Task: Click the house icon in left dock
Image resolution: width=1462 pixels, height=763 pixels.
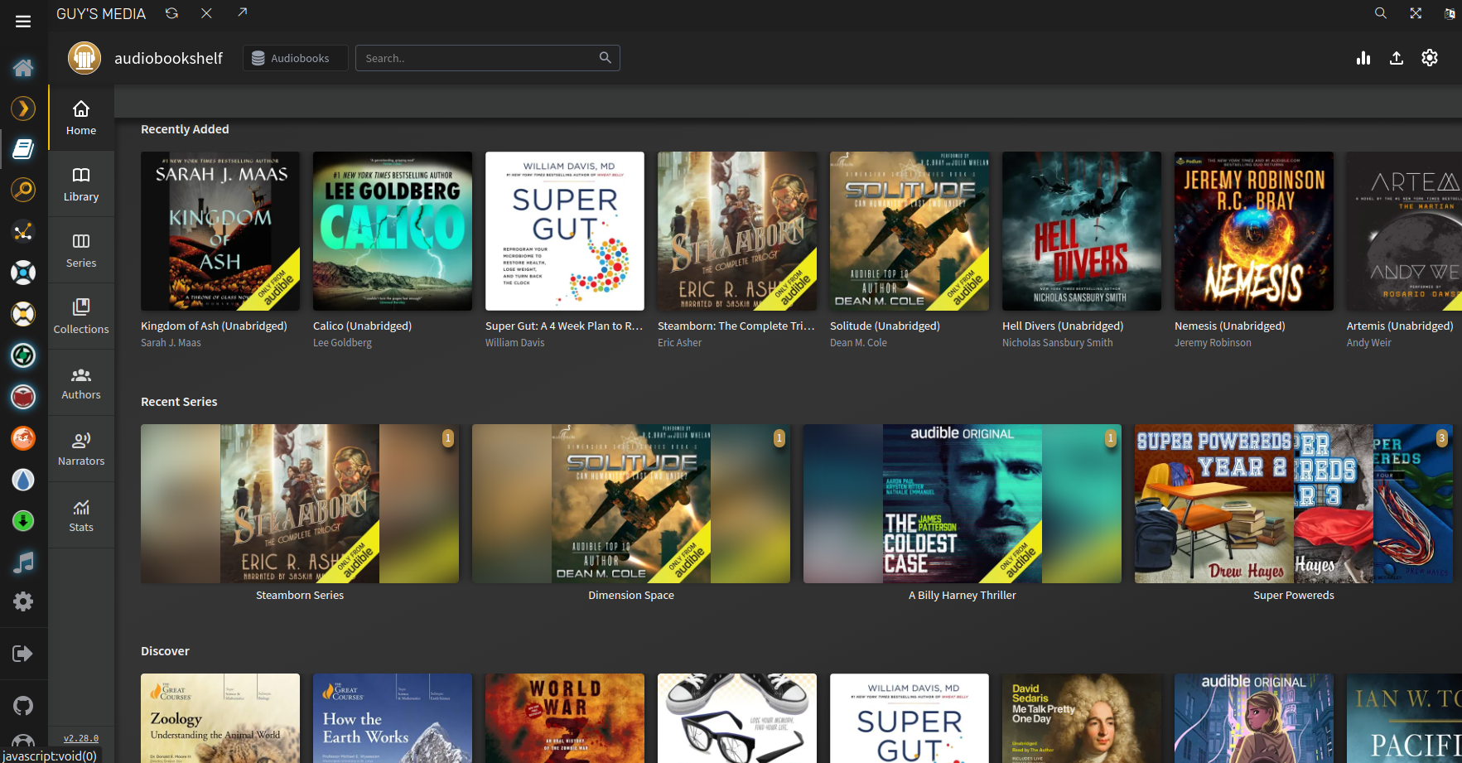Action: (x=23, y=67)
